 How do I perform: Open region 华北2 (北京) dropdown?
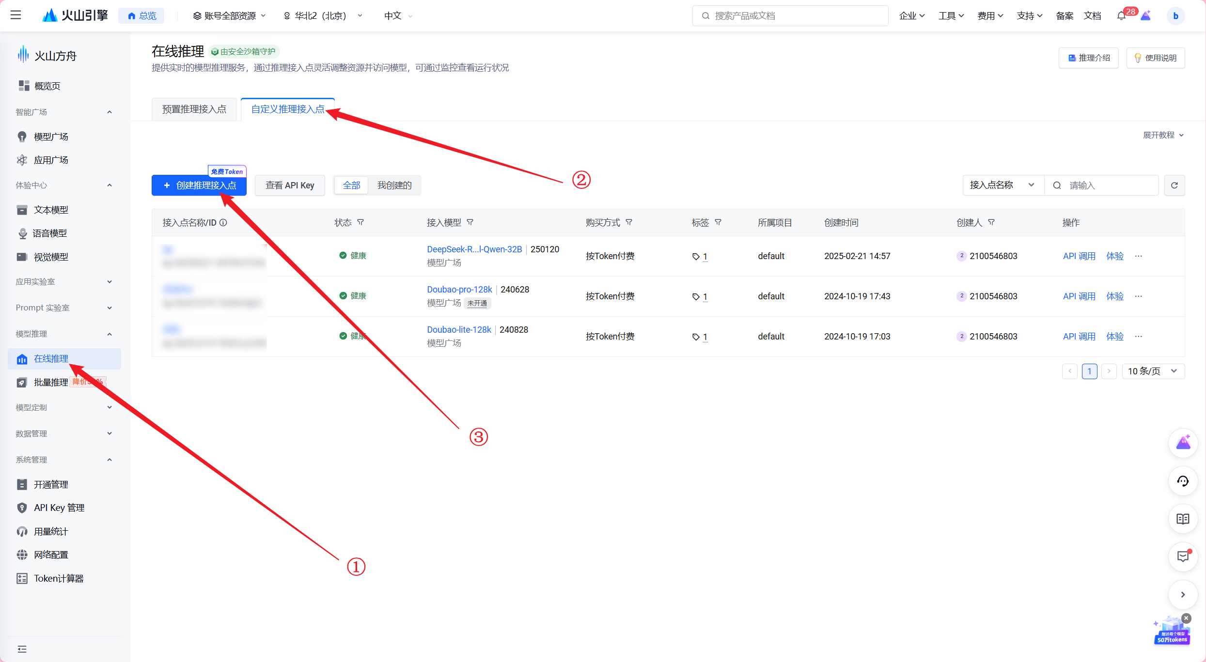point(323,16)
